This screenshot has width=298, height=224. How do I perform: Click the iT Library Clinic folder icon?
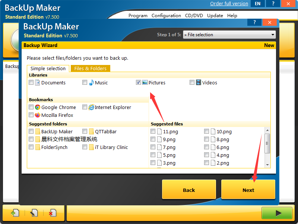click(x=91, y=147)
